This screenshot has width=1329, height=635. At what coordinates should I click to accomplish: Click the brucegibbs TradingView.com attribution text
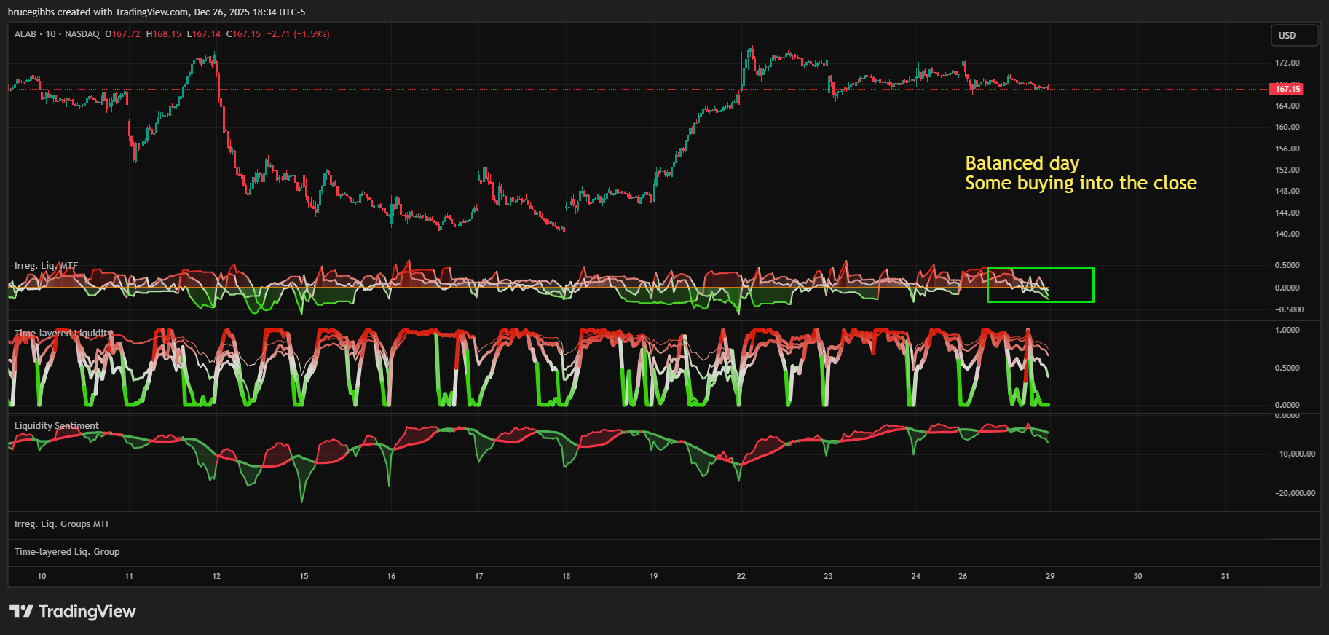(x=157, y=12)
